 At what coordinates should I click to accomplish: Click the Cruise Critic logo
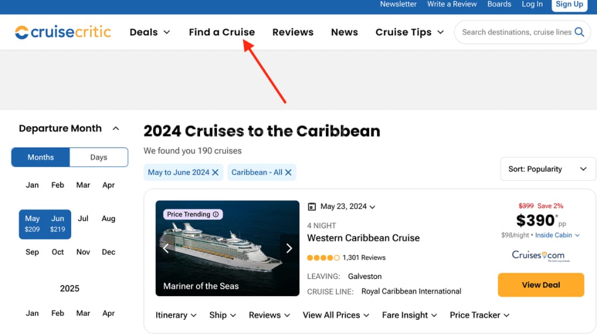[62, 32]
